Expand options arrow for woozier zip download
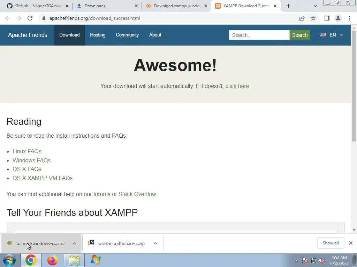This screenshot has width=357, height=267. click(155, 243)
